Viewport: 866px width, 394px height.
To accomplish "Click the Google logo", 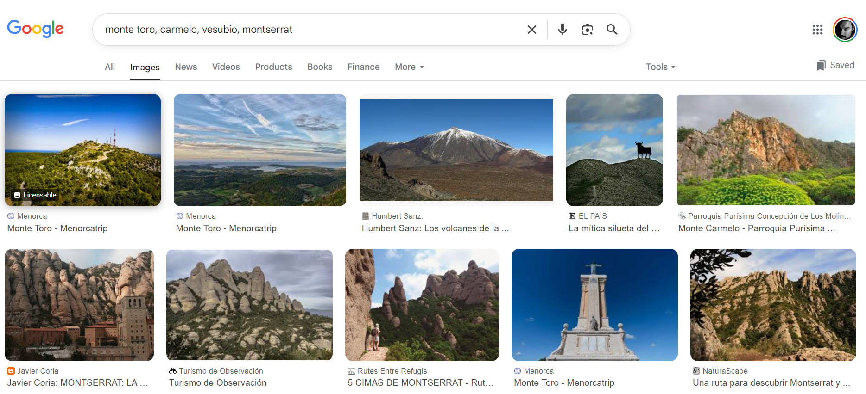I will [x=36, y=29].
